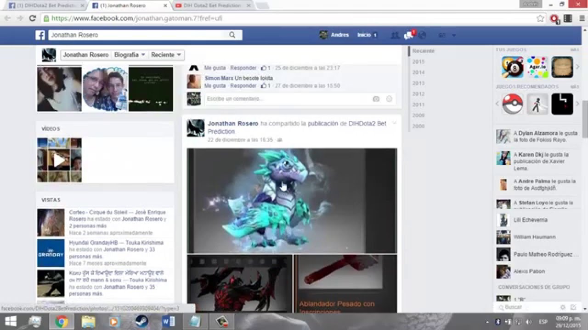Switch to YouTube DIH Dota2 Bet Prediction tab
The width and height of the screenshot is (588, 330).
coord(212,5)
